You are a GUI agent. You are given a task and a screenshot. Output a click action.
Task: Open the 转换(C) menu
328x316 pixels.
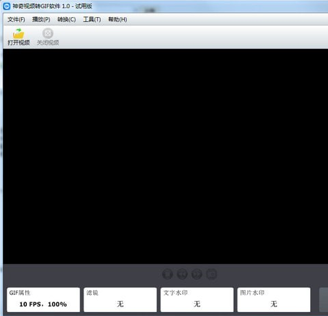67,19
